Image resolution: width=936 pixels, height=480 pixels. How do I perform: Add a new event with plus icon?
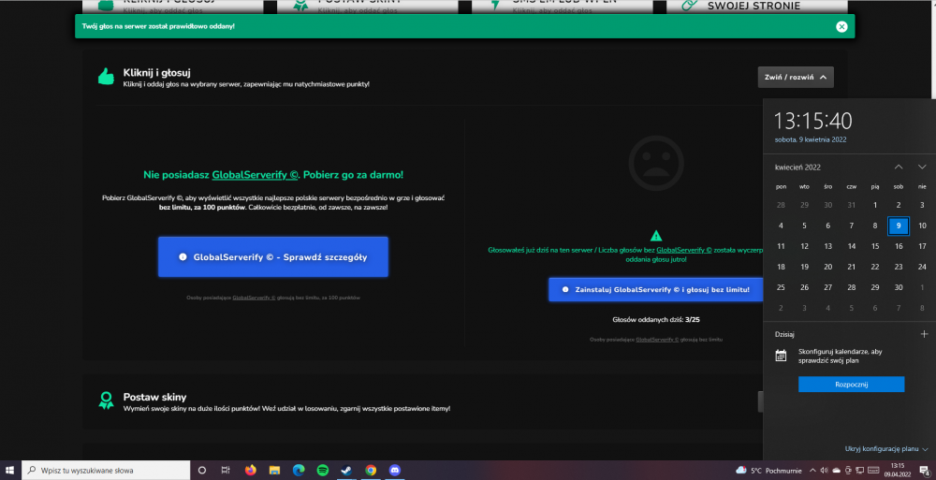[924, 334]
